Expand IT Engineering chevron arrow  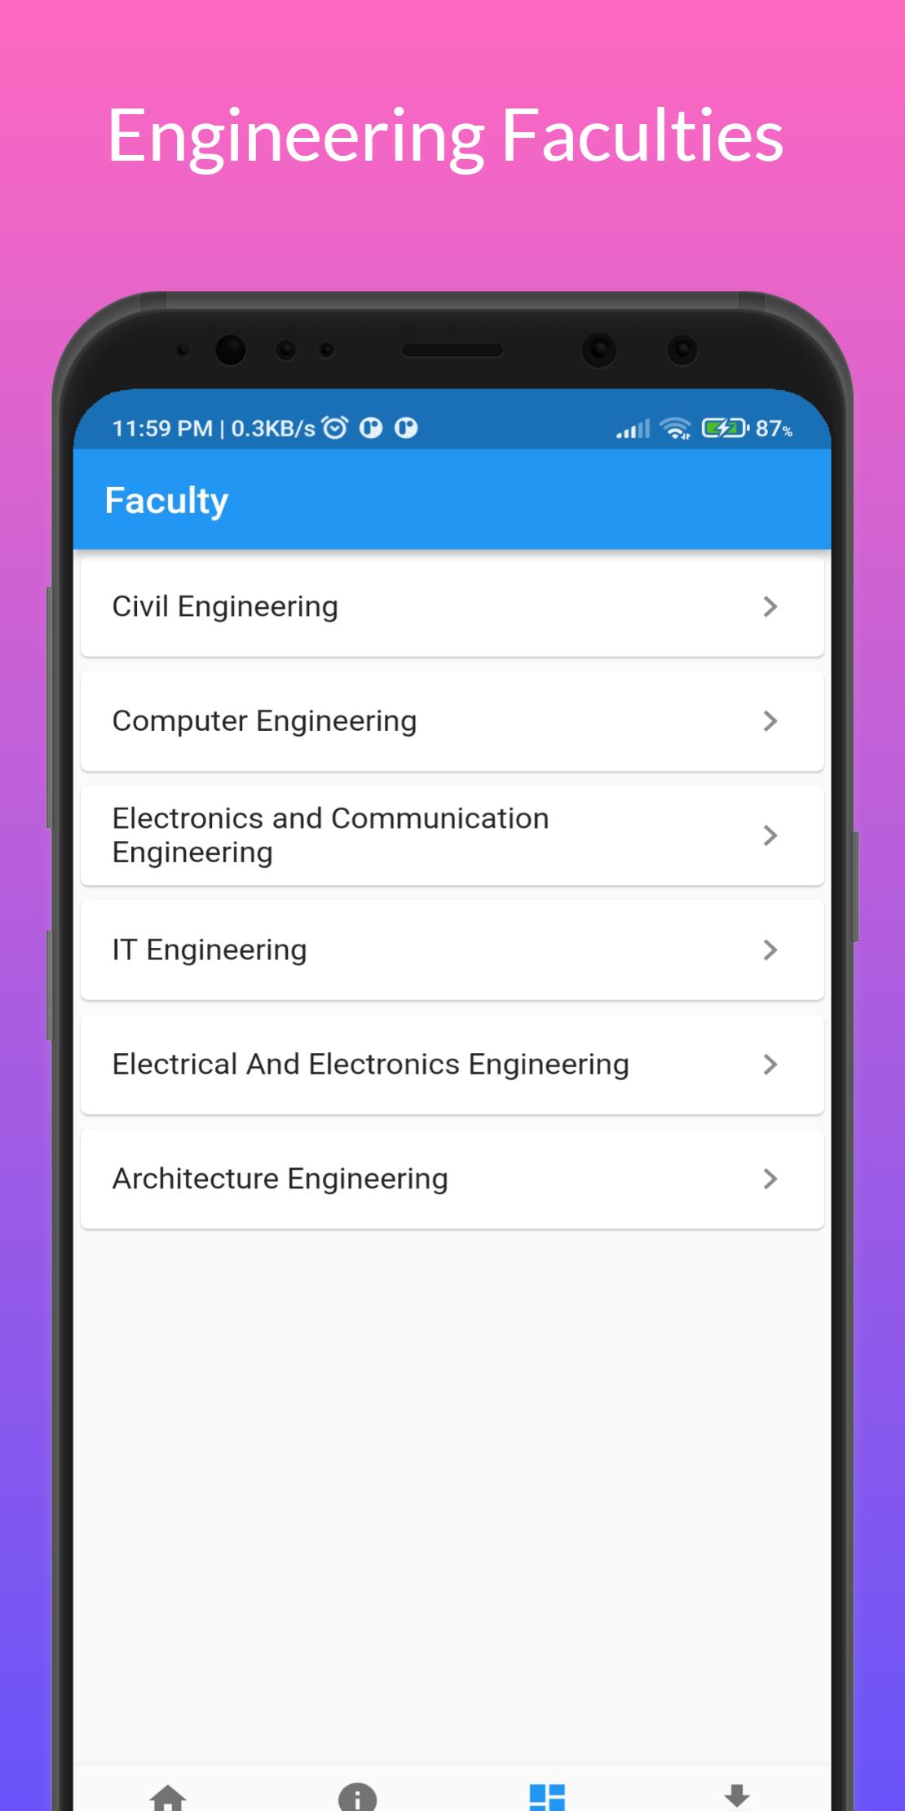coord(770,950)
